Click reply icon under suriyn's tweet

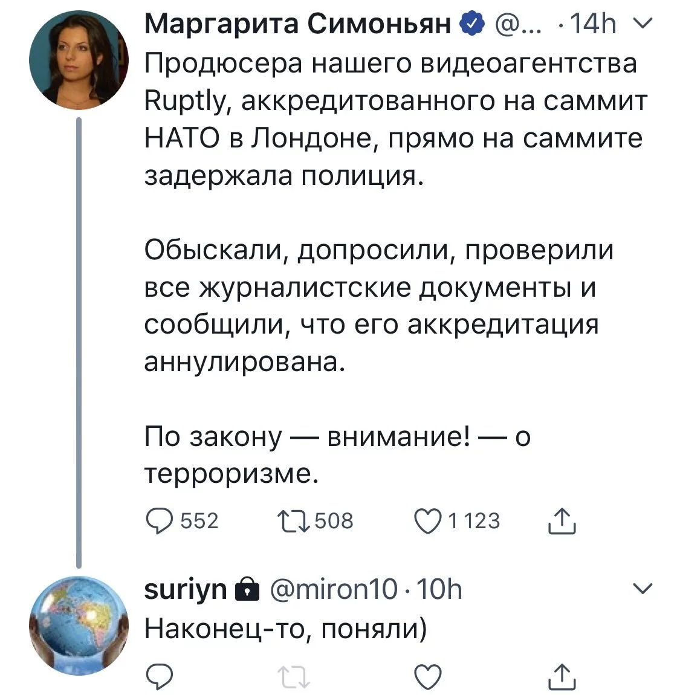coord(160,676)
